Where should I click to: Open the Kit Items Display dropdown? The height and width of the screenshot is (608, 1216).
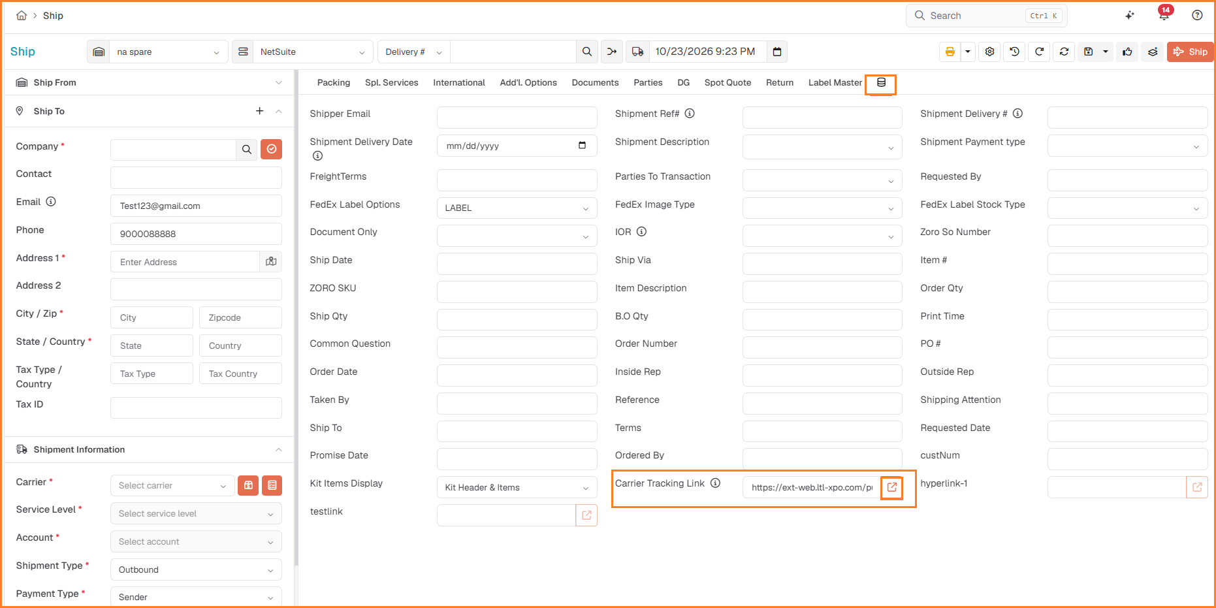(x=517, y=487)
